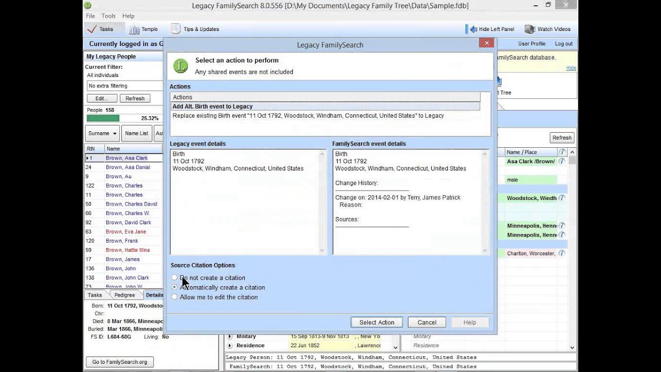Open the File menu
Image resolution: width=661 pixels, height=372 pixels.
click(x=90, y=16)
